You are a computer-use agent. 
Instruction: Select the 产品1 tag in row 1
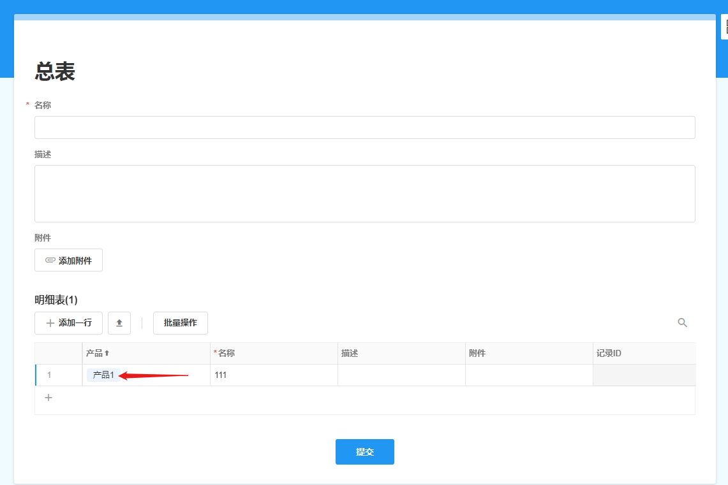(103, 375)
